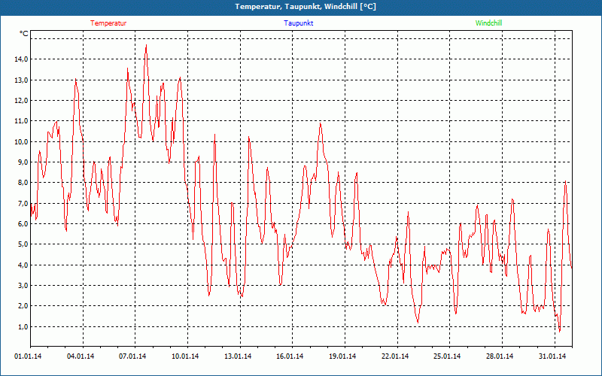This screenshot has width=602, height=376.
Task: Click the chart title Temperatur, Taupunkt, Windchill [°C]
Action: [x=306, y=7]
